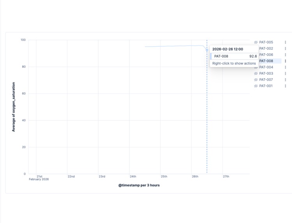This screenshot has width=292, height=223.
Task: Toggle visibility eye icon for PAT-001
Action: (256, 86)
